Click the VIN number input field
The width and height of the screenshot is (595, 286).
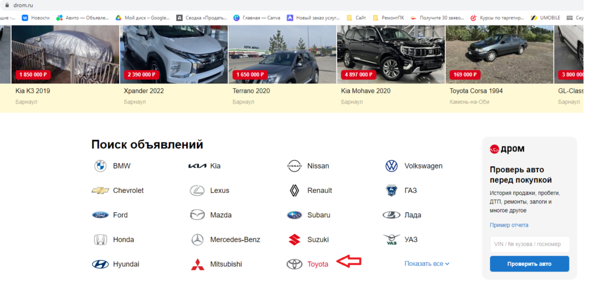(529, 244)
